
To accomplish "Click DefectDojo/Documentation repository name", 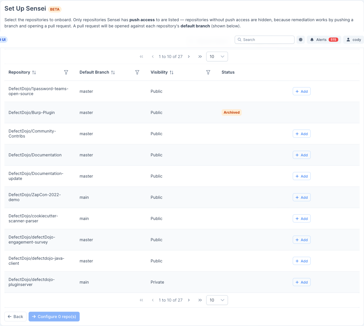I will coord(35,155).
